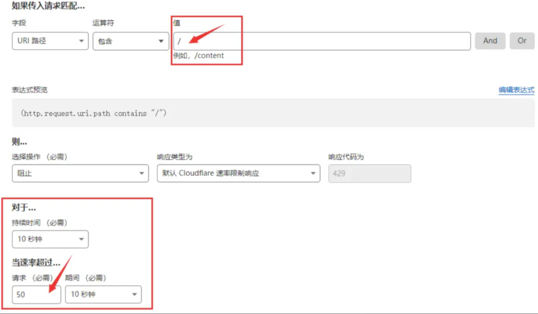Image resolution: width=538 pixels, height=314 pixels.
Task: Click the grayed-out 429 response code field
Action: coord(369,173)
